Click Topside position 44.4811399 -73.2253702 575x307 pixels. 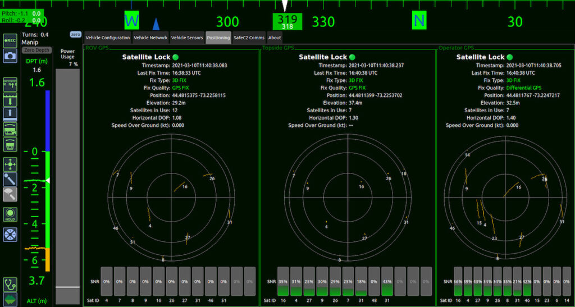pos(376,95)
